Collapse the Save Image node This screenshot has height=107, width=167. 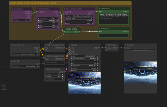[126, 45]
